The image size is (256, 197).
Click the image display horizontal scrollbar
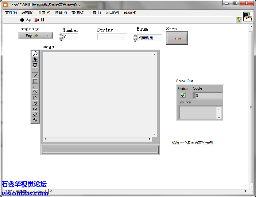[x=98, y=139]
